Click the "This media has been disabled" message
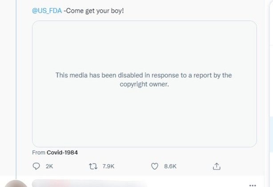 coord(144,75)
